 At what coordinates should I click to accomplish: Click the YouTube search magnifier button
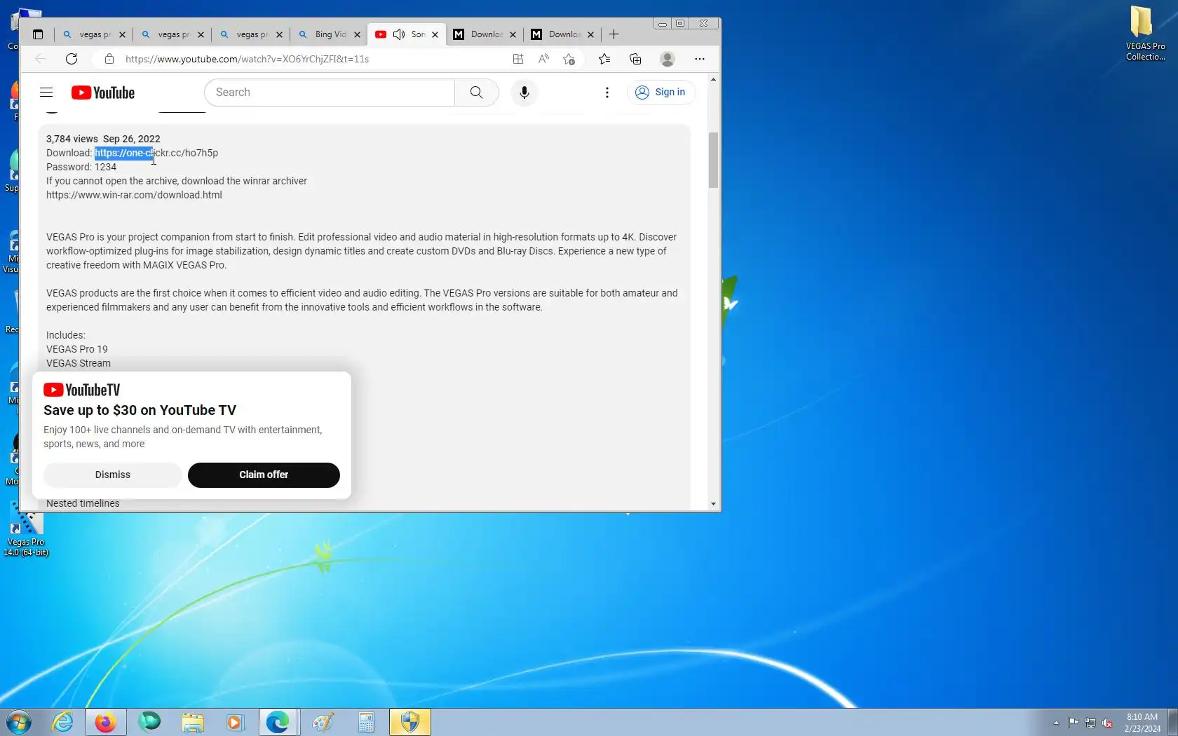[477, 93]
